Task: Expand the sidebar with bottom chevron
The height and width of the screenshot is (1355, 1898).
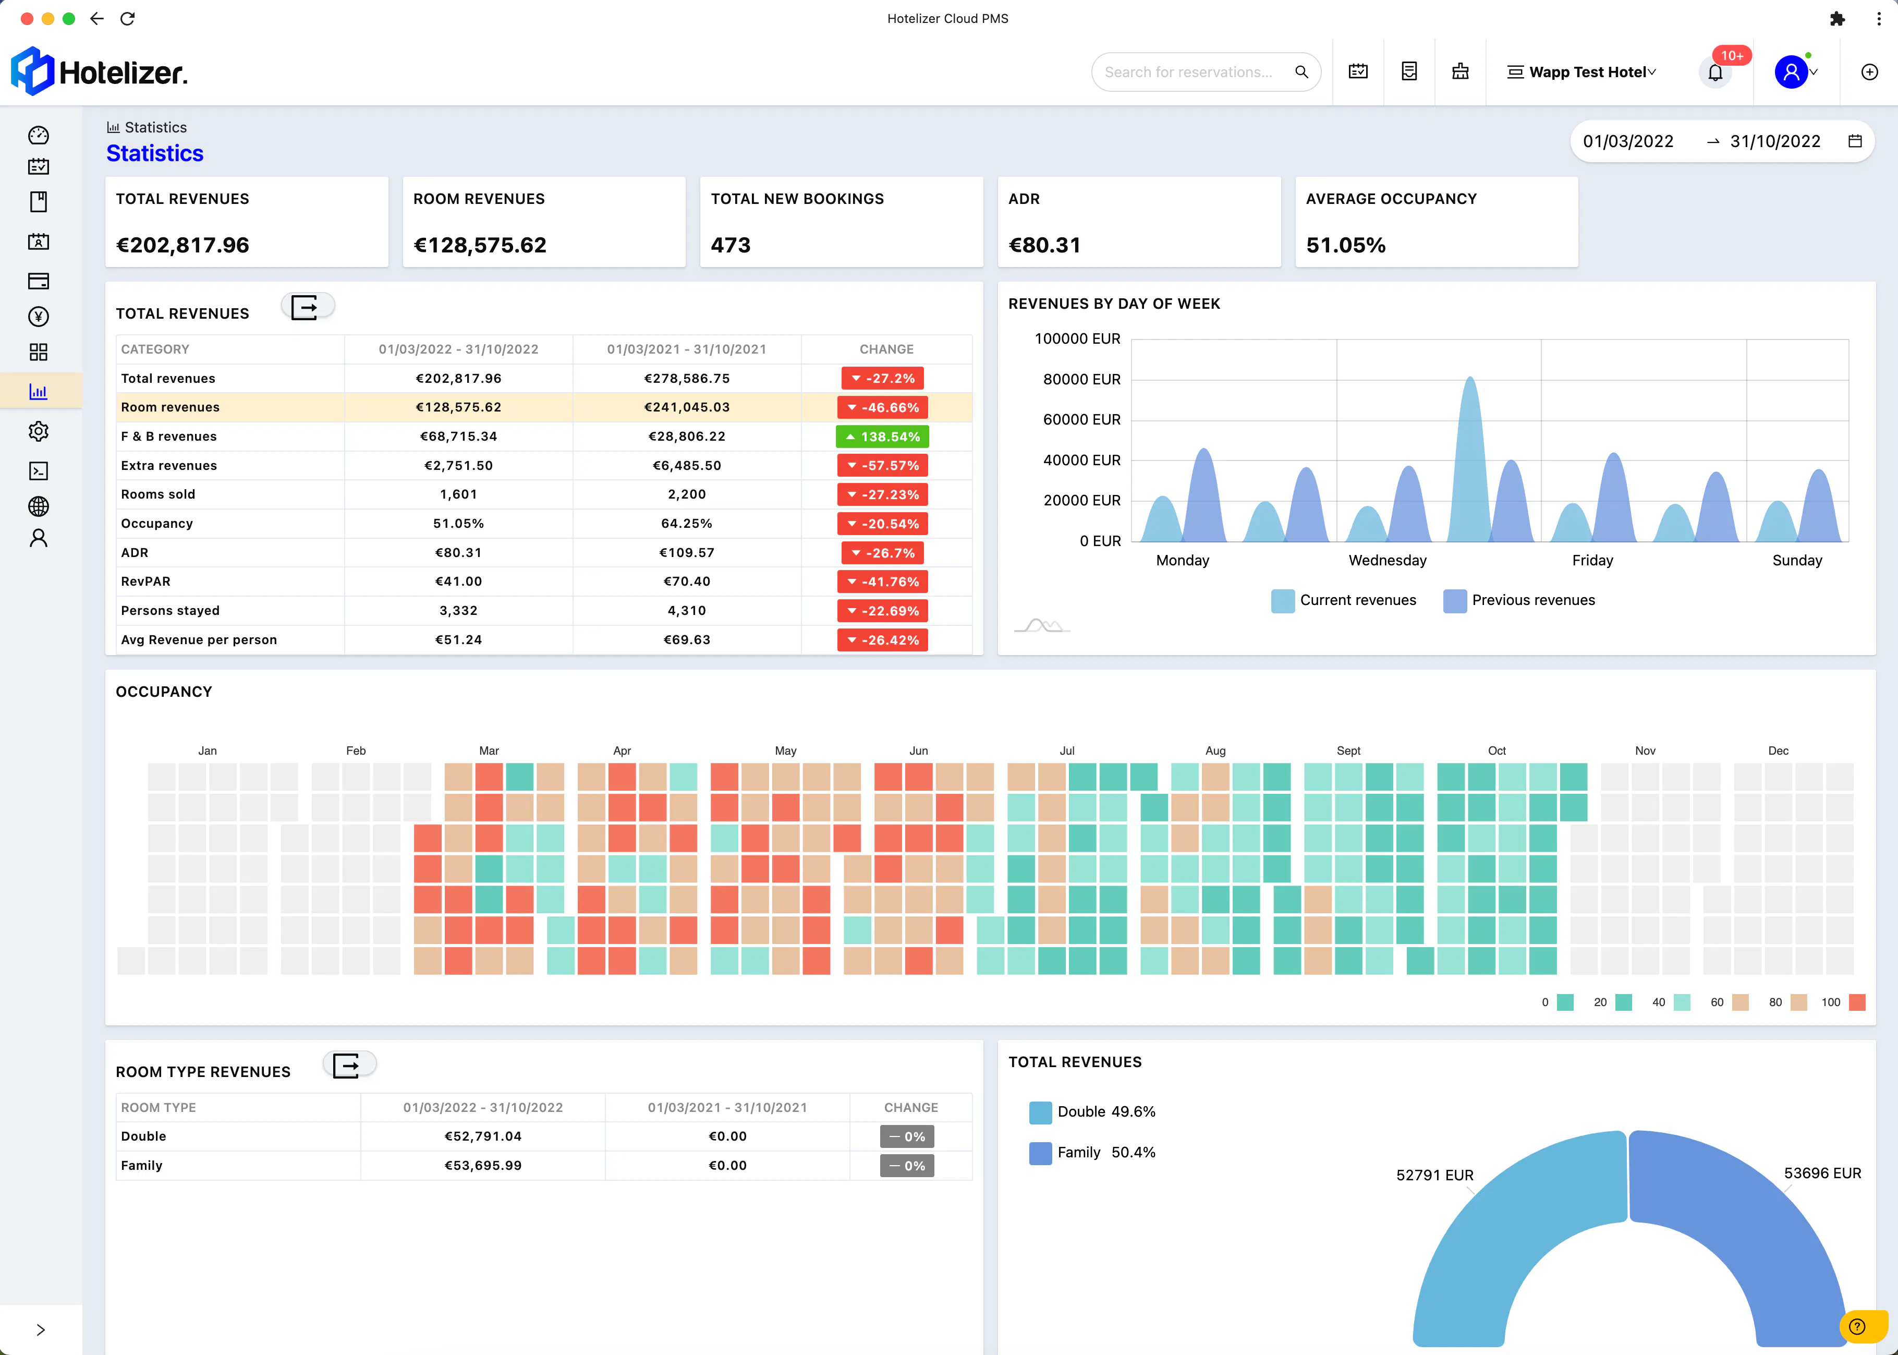Action: (40, 1329)
